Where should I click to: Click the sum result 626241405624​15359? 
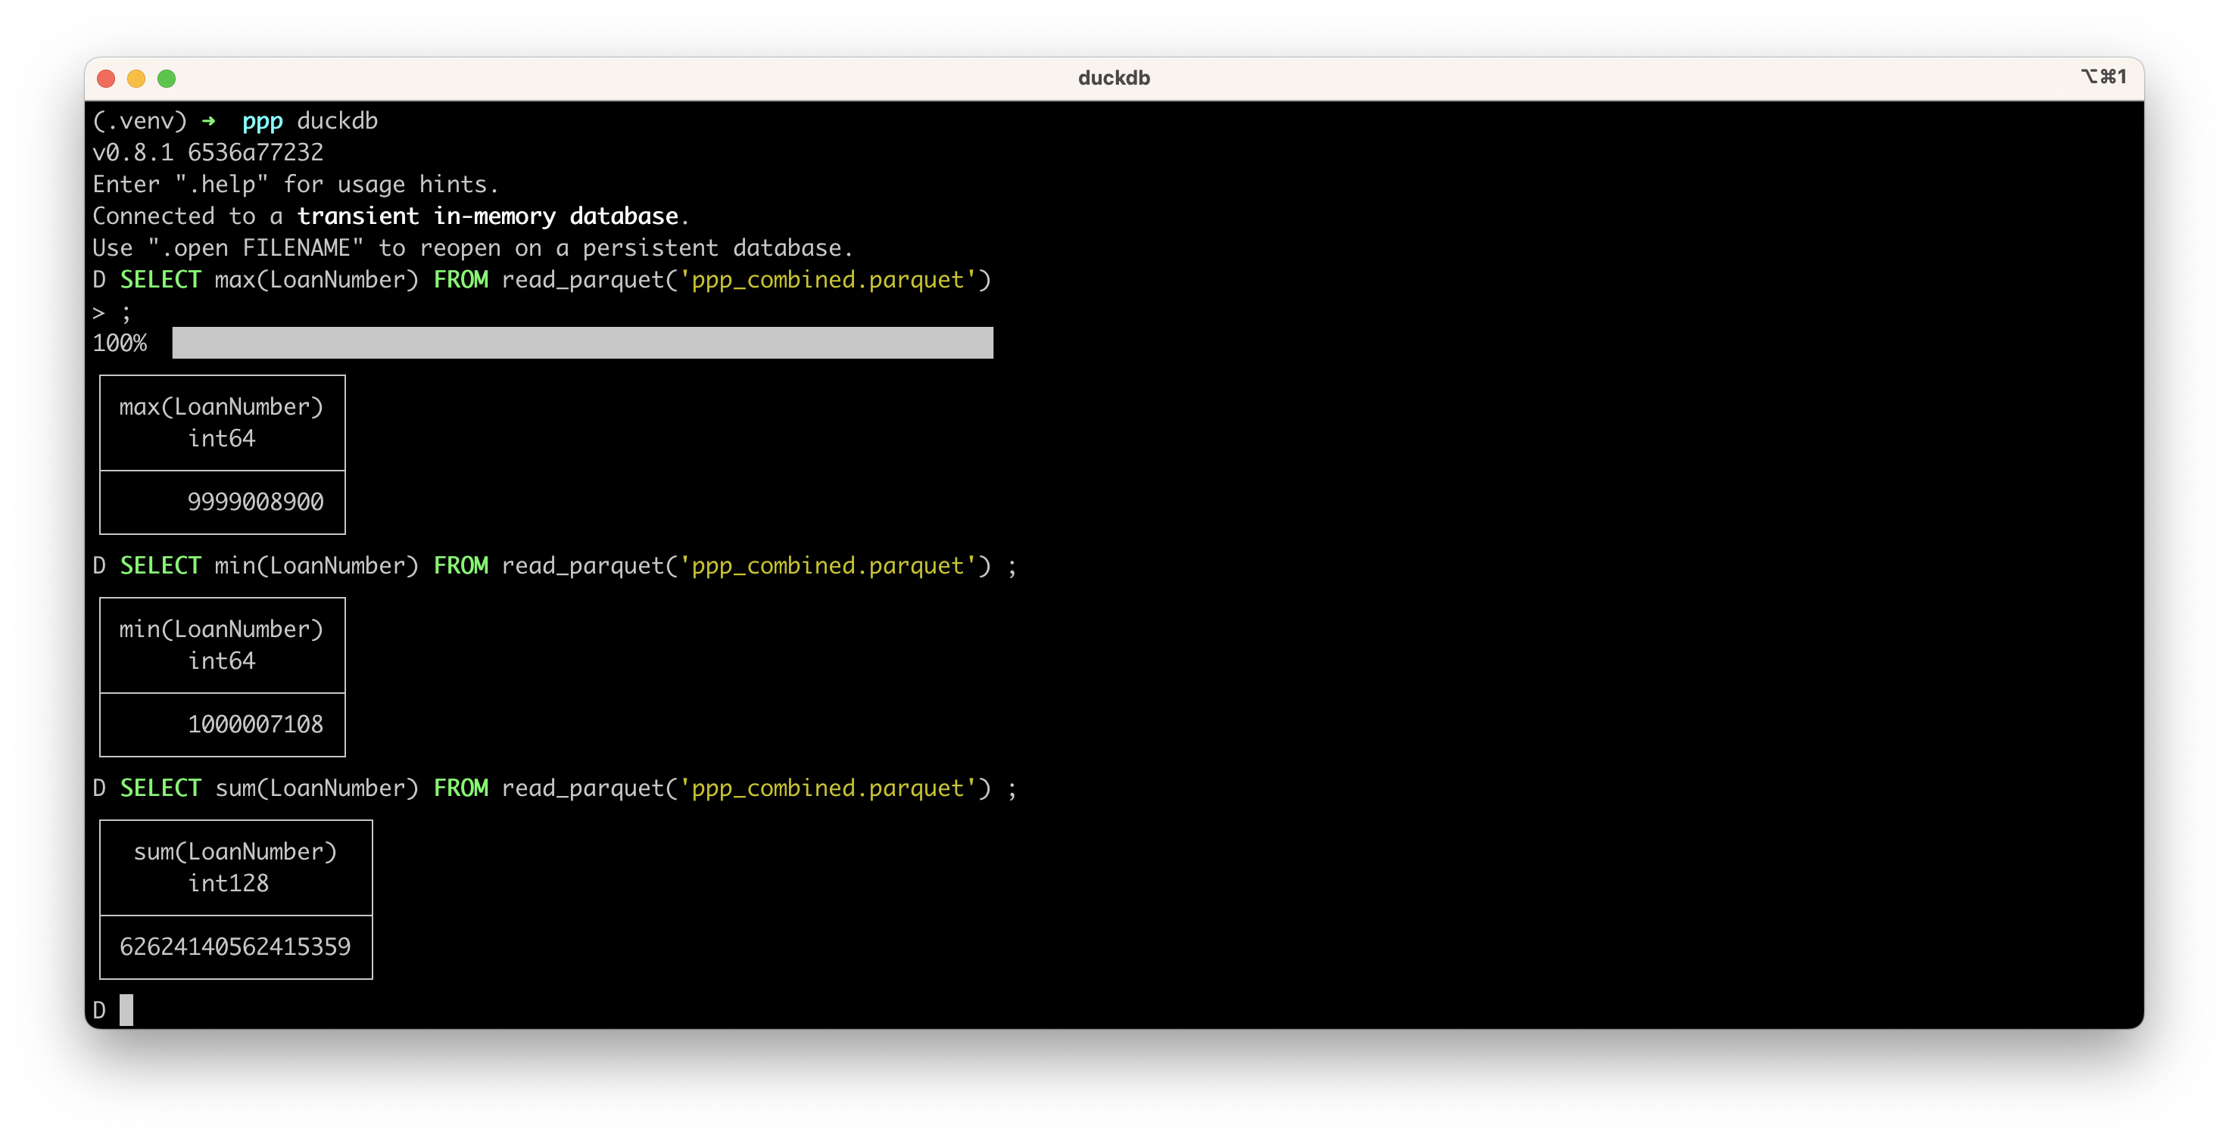235,947
